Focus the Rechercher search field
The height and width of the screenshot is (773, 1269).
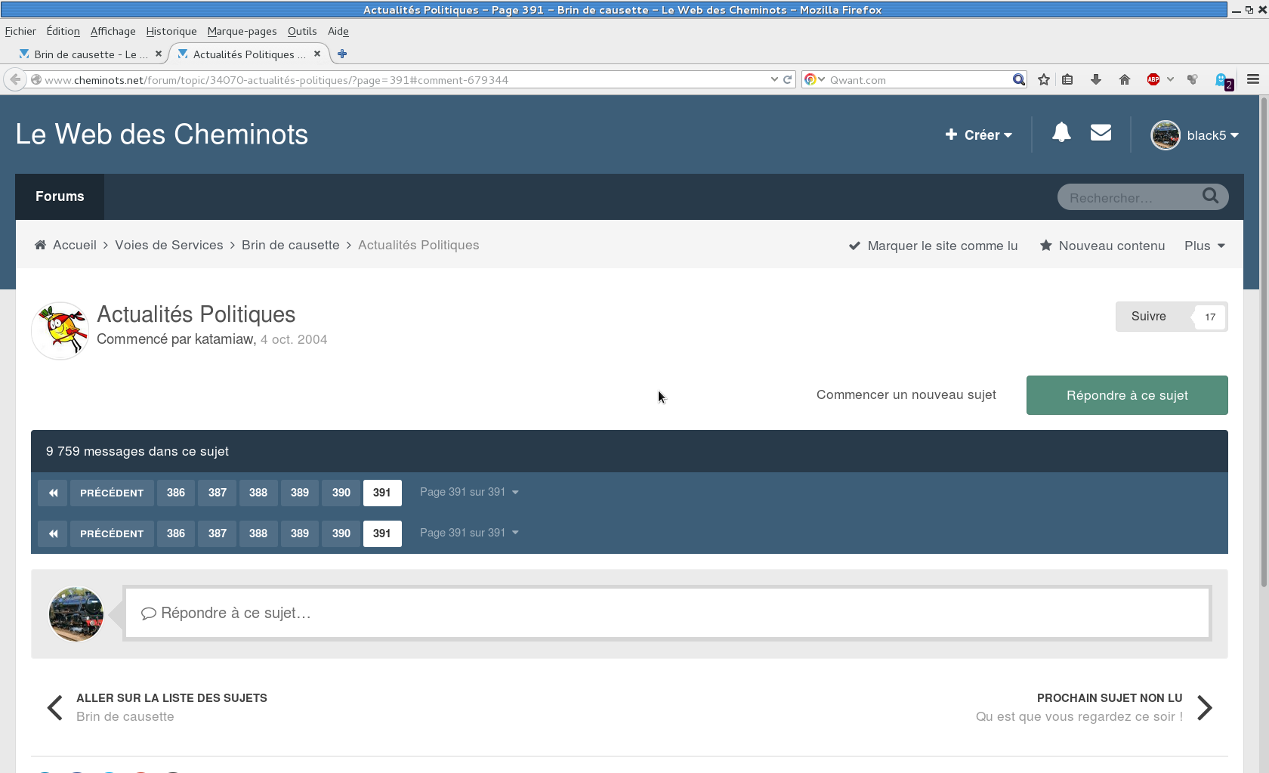(x=1131, y=197)
